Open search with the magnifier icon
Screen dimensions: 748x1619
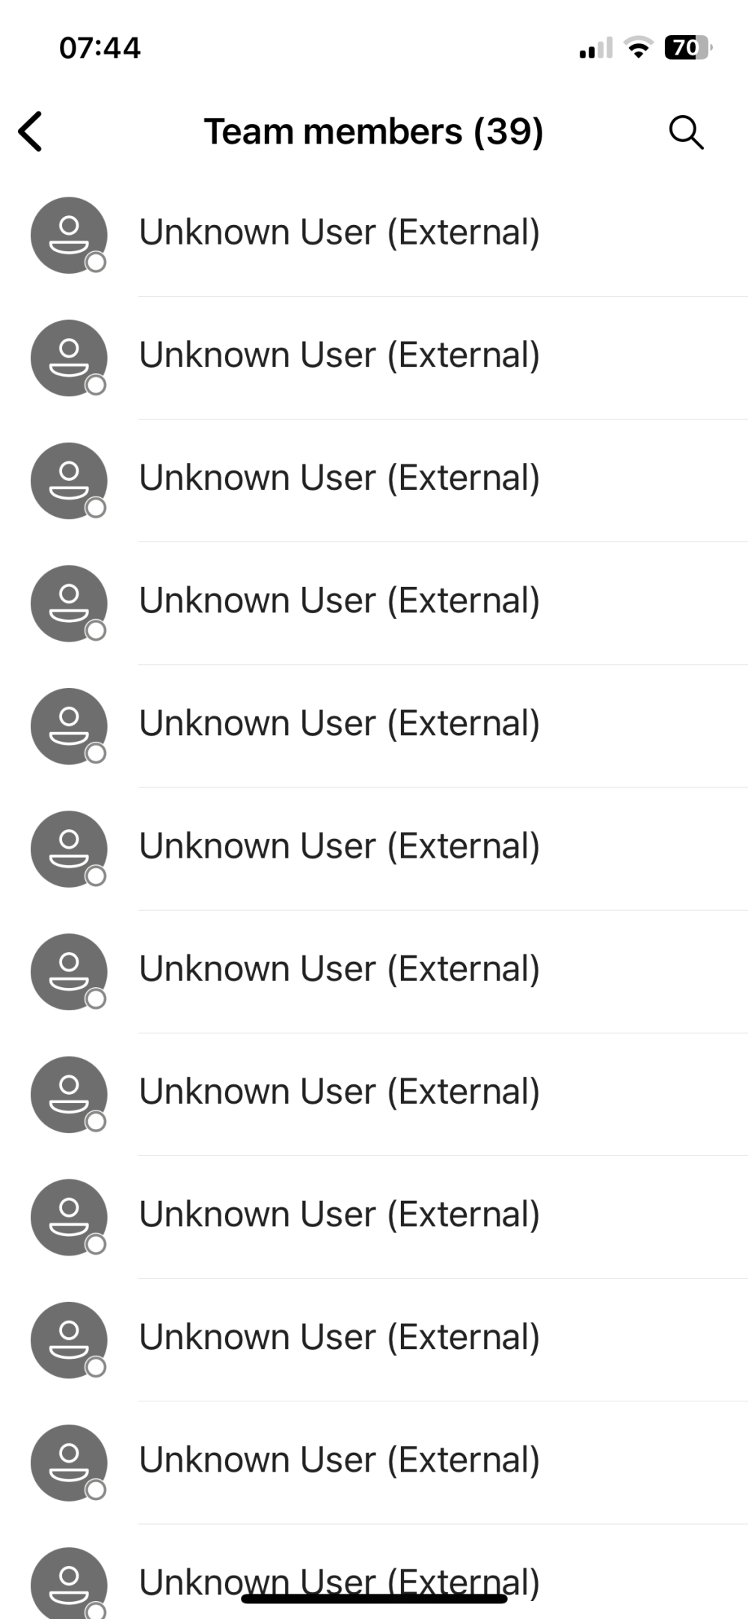coord(686,132)
